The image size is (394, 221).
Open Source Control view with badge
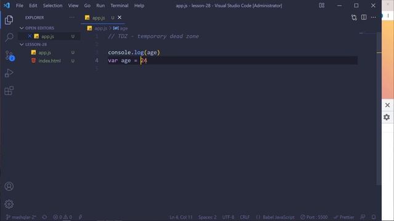10,55
